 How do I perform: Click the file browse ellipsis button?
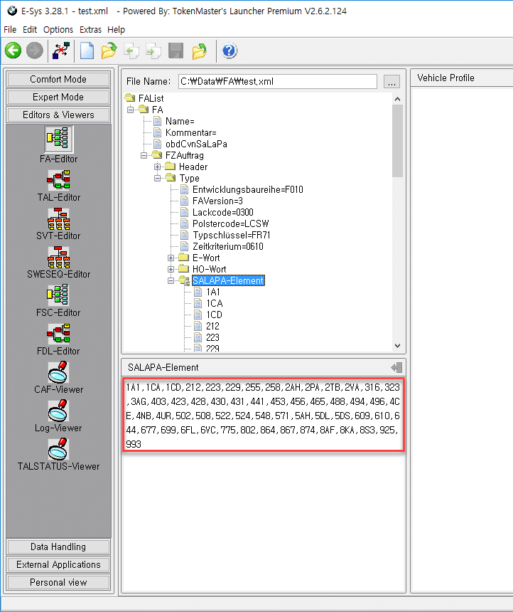pos(391,82)
